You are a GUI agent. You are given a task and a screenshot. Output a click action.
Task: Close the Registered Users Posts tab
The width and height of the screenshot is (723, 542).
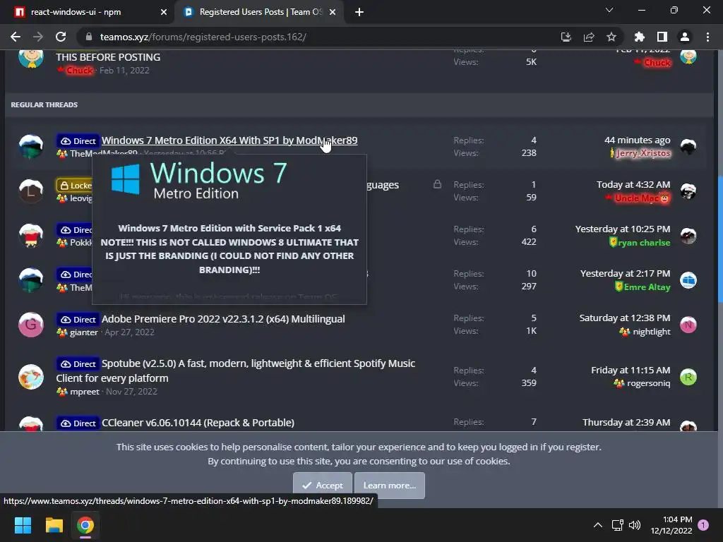(333, 13)
